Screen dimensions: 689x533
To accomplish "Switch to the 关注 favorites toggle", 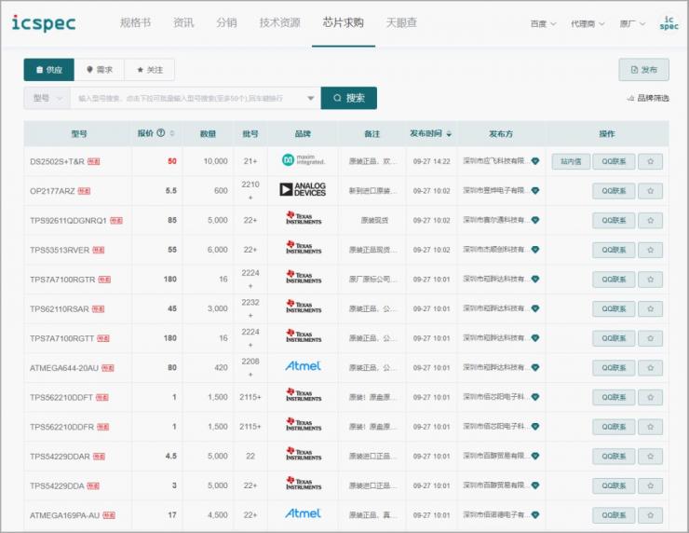I will [149, 70].
